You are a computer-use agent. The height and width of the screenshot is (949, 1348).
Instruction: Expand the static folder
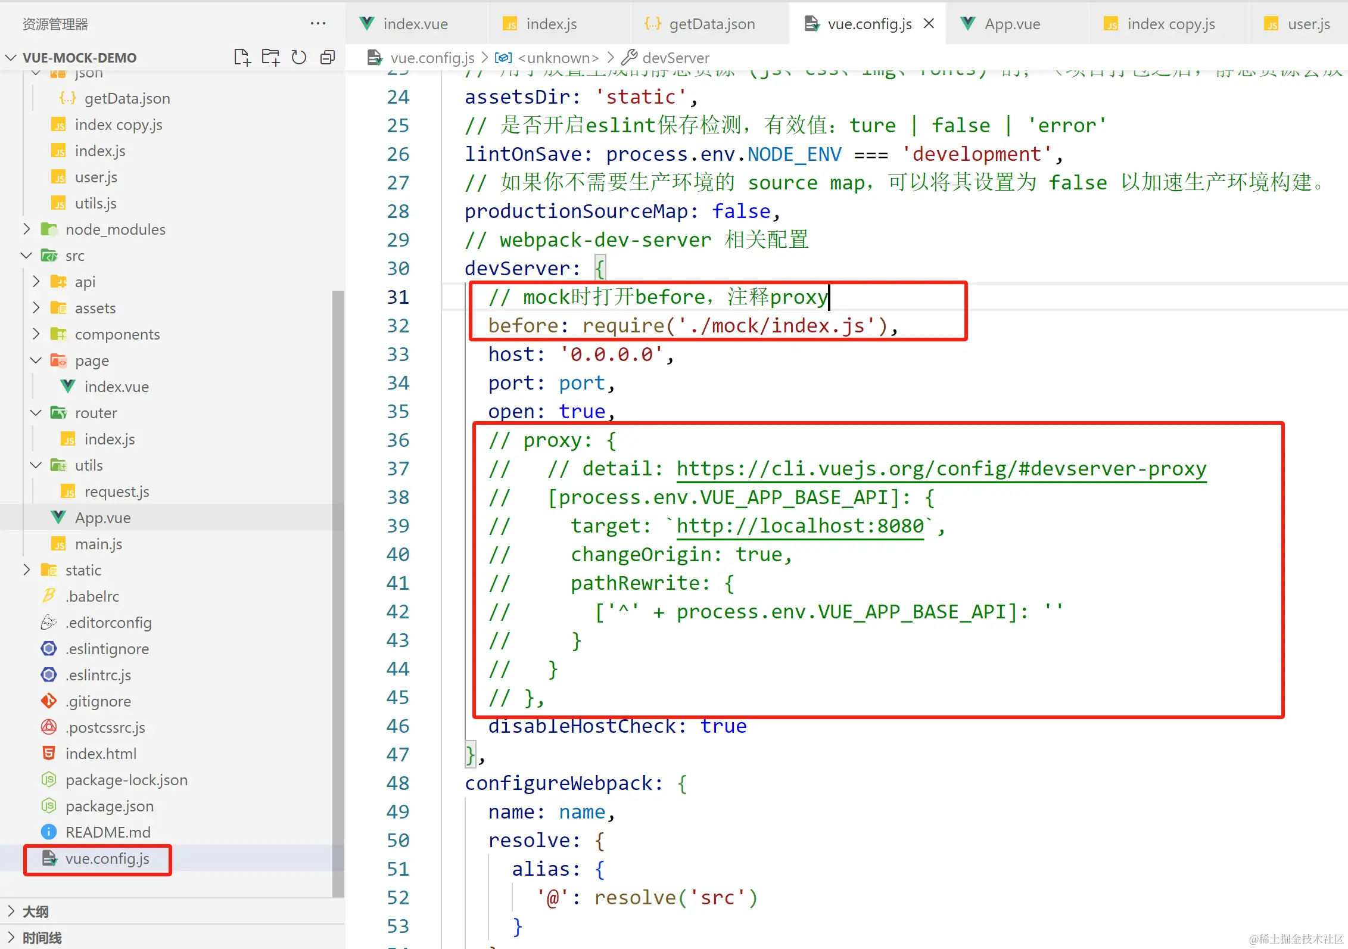coord(27,570)
